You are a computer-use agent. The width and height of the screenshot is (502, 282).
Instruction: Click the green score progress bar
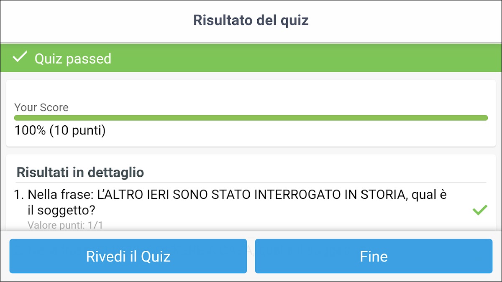[251, 118]
